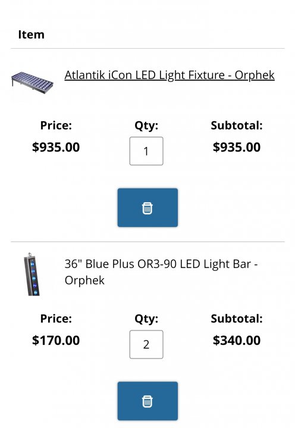Click the $340.00 subtotal amount
The image size is (295, 428).
pos(237,341)
